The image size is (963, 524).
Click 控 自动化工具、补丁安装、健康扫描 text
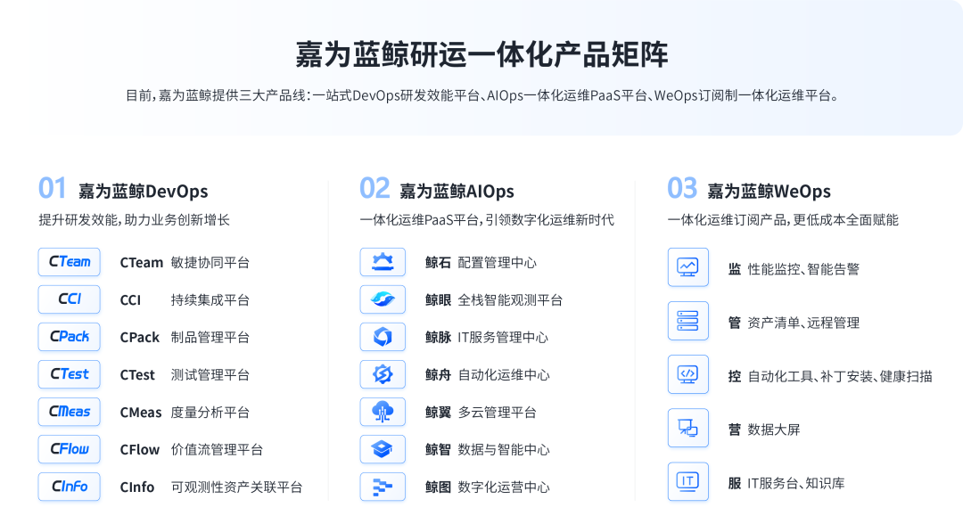coord(830,376)
